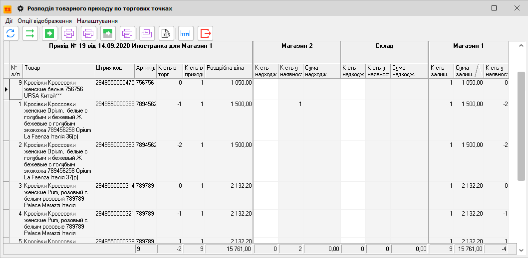Open the Налаштування menu
This screenshot has width=528, height=258.
(97, 21)
